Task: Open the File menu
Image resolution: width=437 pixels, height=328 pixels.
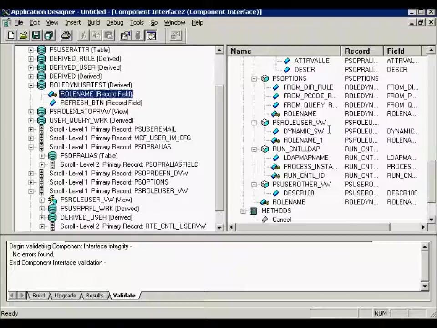Action: click(x=19, y=22)
